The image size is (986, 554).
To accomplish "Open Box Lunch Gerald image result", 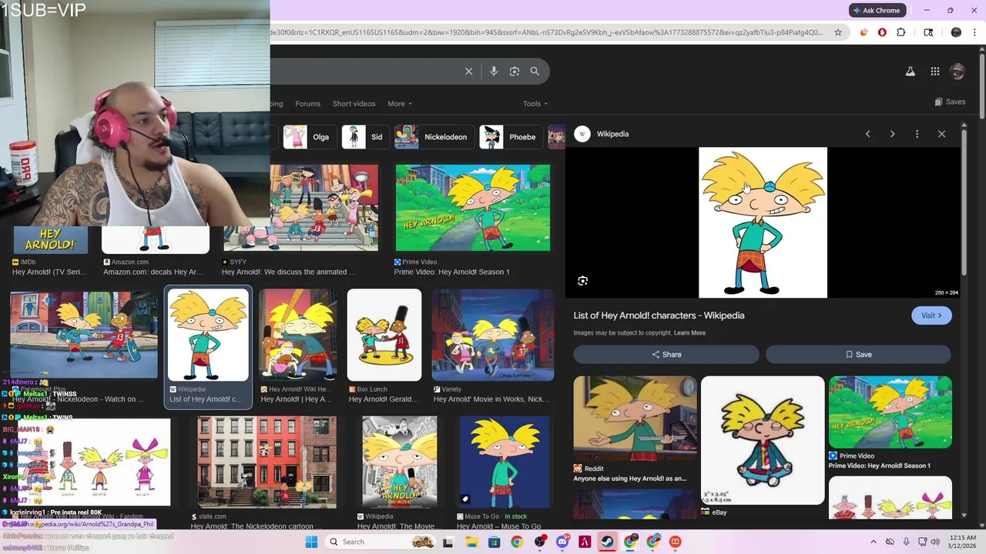I will 384,335.
